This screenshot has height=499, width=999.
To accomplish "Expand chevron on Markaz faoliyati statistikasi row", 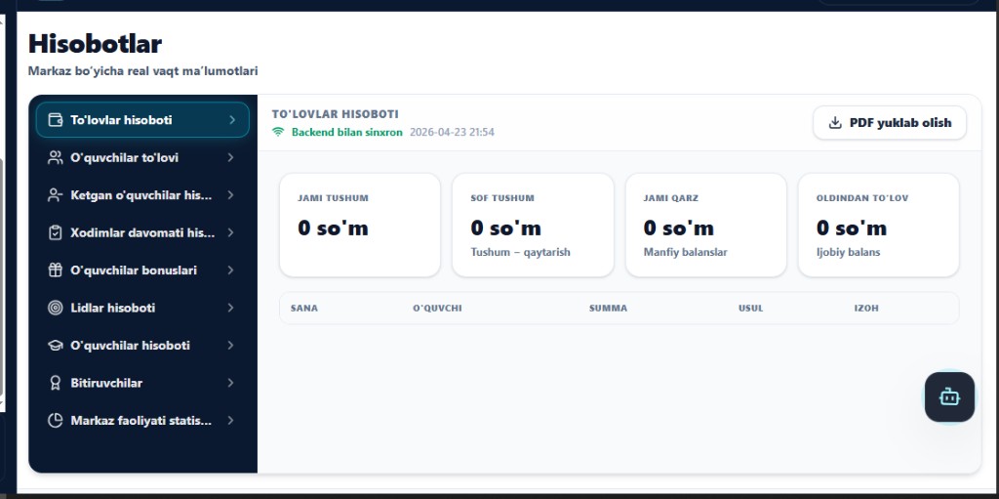I will [230, 421].
